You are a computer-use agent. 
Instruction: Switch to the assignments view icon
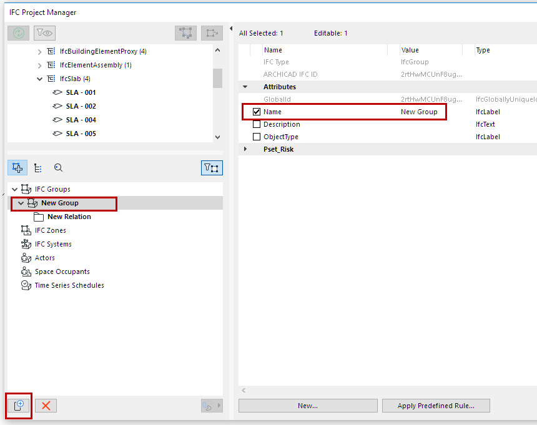click(17, 168)
